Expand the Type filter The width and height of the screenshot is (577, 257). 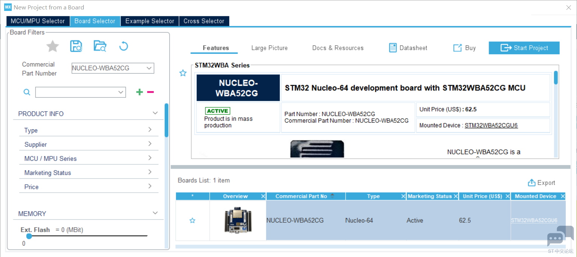(x=150, y=130)
